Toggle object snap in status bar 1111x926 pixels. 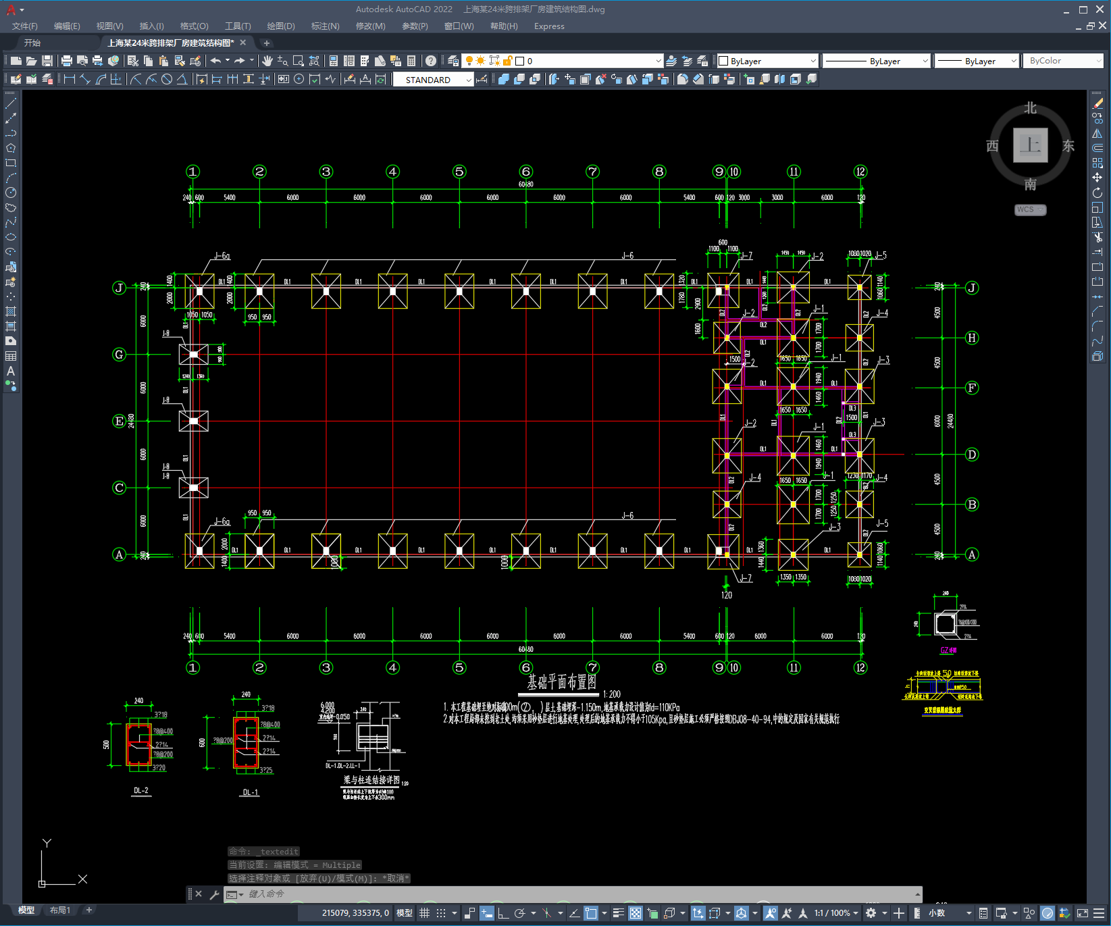[x=591, y=913]
